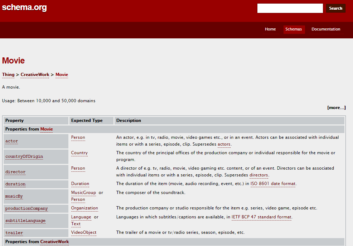Open the director property link
Viewport: 353px width, 246px height.
pos(15,172)
